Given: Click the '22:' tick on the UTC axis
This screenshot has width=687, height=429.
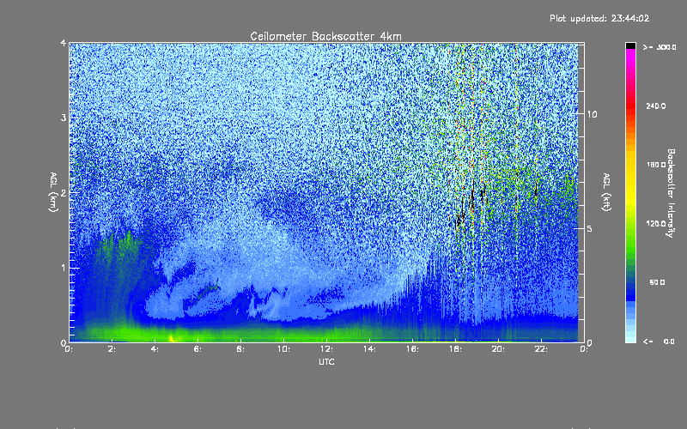Looking at the screenshot, I should pos(541,349).
